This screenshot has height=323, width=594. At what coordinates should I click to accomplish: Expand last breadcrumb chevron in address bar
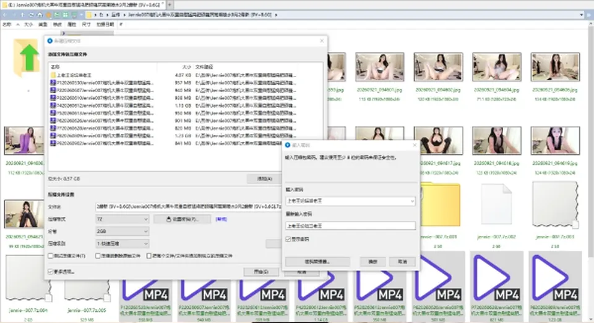(276, 15)
